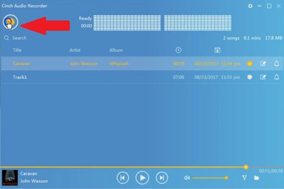Click album Whiplash in Caravan row

click(x=119, y=63)
